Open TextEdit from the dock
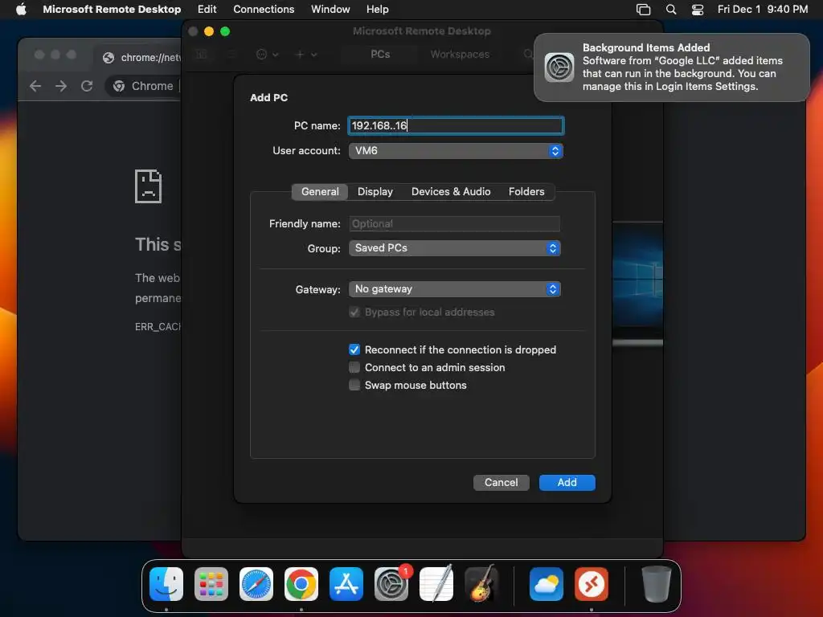Viewport: 823px width, 617px height. click(436, 584)
